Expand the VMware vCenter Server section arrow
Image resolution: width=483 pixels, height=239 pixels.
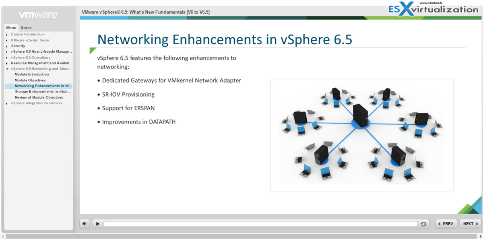click(7, 41)
